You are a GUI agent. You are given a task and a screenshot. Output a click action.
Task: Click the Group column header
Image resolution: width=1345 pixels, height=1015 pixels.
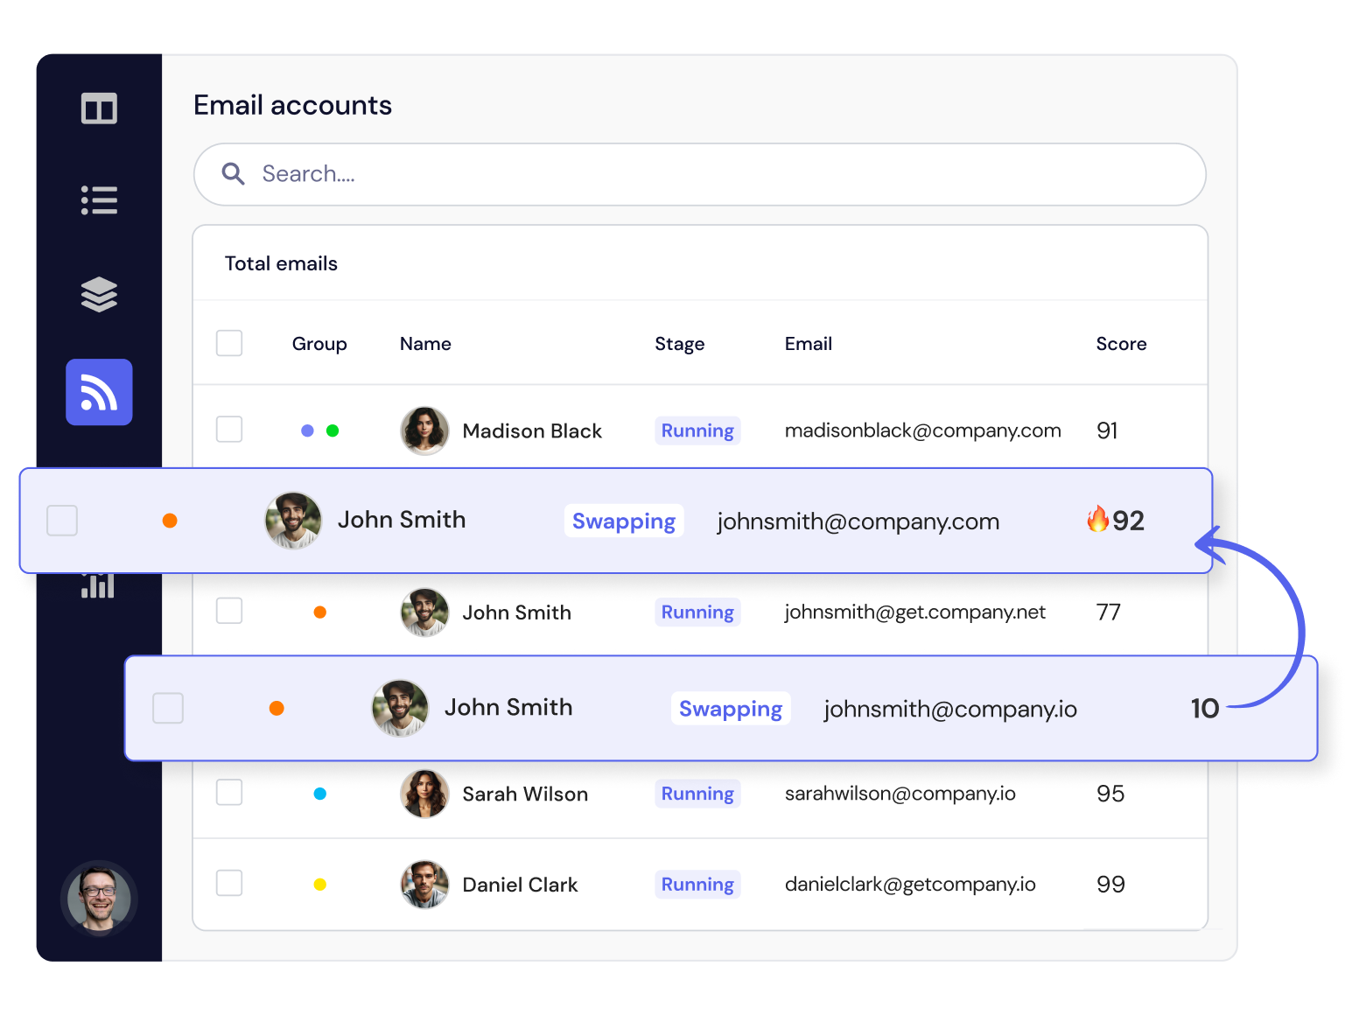point(319,344)
